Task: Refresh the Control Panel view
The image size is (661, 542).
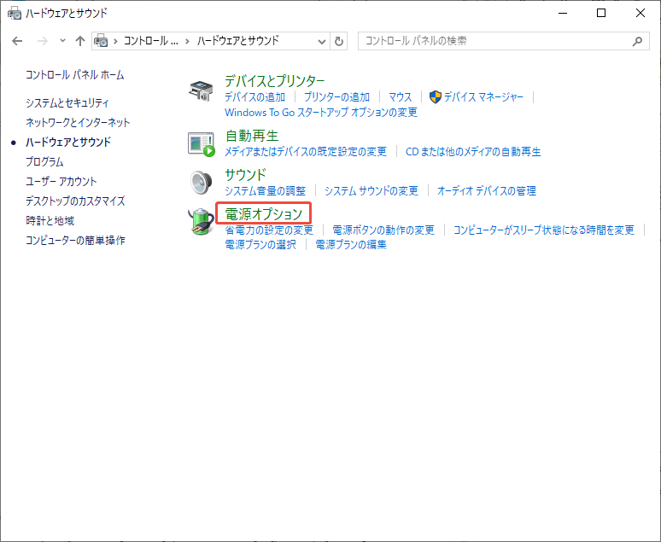Action: click(340, 41)
